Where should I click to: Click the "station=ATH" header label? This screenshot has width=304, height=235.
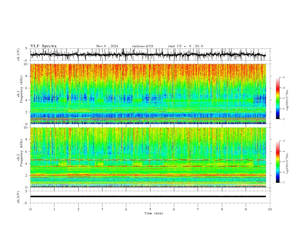(x=142, y=46)
